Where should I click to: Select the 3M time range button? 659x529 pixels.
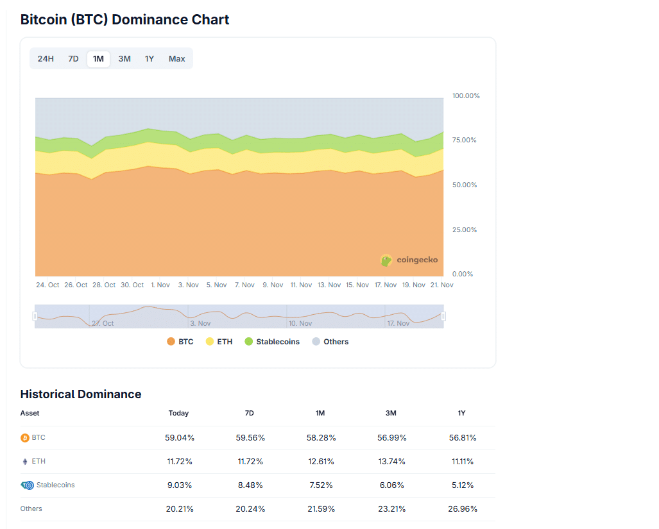(124, 58)
